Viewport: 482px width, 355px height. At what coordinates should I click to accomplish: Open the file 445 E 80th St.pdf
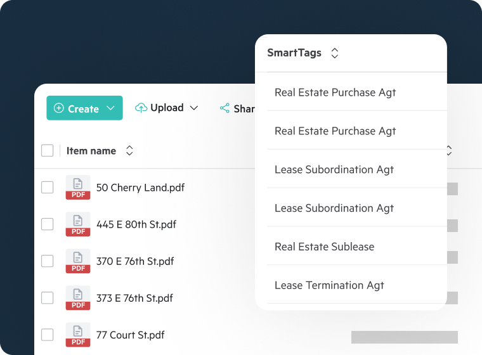tap(136, 224)
